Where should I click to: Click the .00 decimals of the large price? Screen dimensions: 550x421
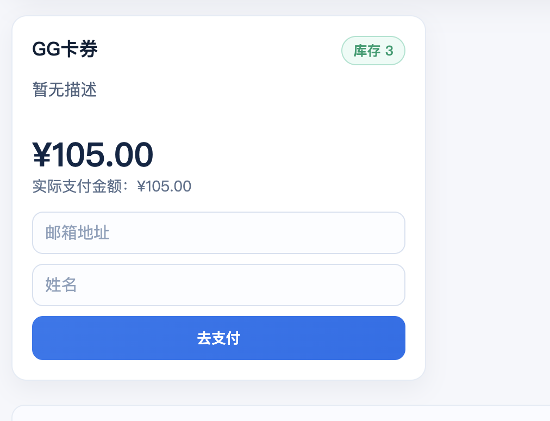129,155
